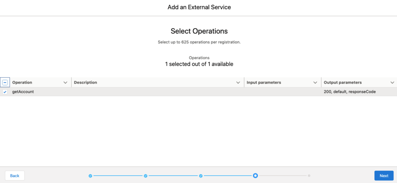The image size is (397, 183).
Task: Click the first completed progress step icon
Action: [x=90, y=176]
